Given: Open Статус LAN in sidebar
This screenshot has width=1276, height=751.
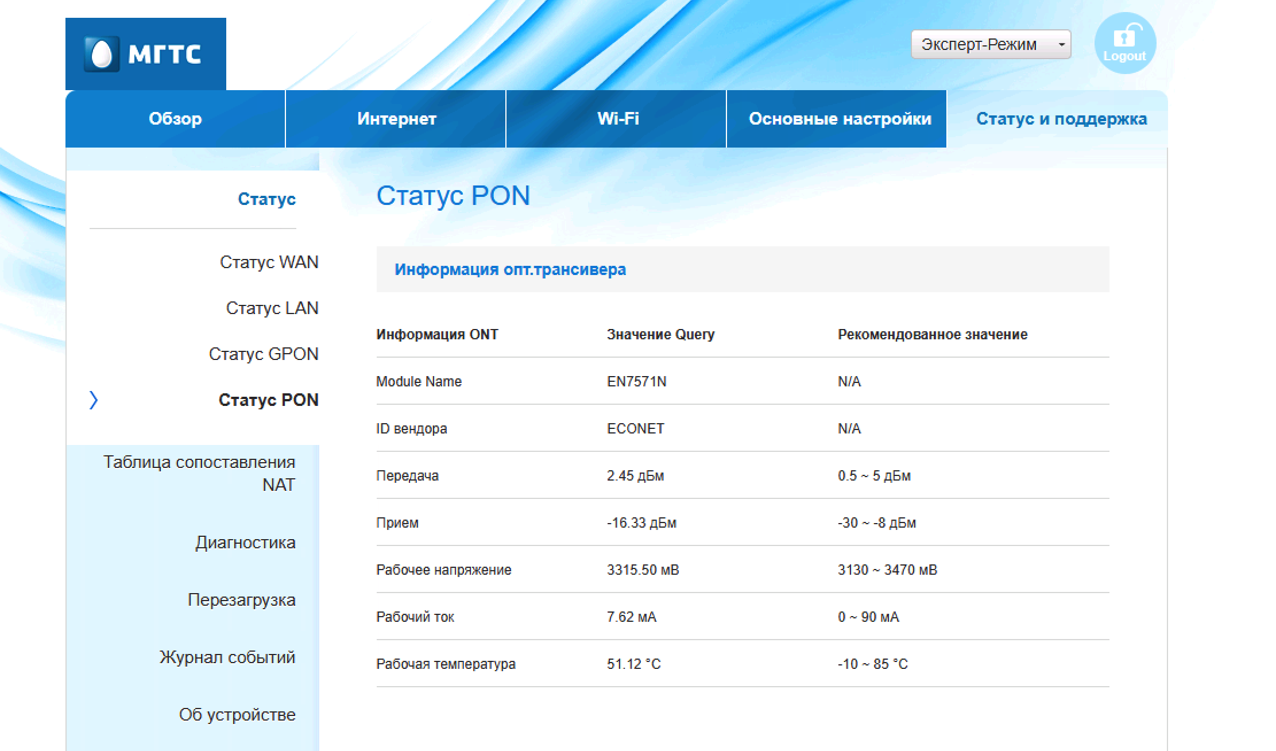Looking at the screenshot, I should 272,308.
